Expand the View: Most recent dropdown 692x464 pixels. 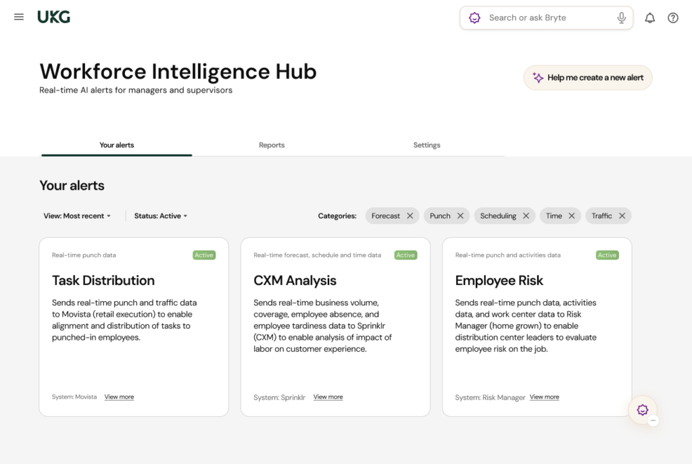pyautogui.click(x=77, y=216)
